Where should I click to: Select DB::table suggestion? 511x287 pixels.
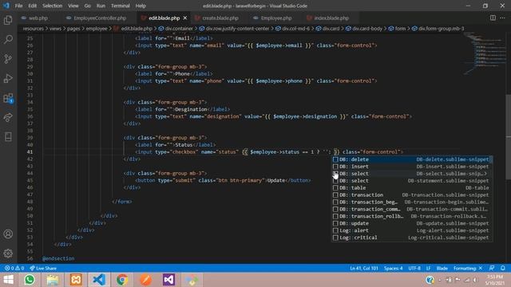(412, 188)
